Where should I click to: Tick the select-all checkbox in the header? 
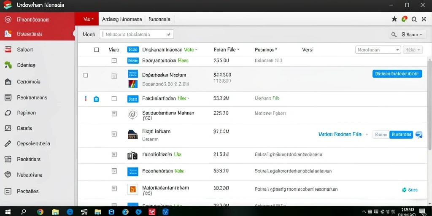coord(97,50)
